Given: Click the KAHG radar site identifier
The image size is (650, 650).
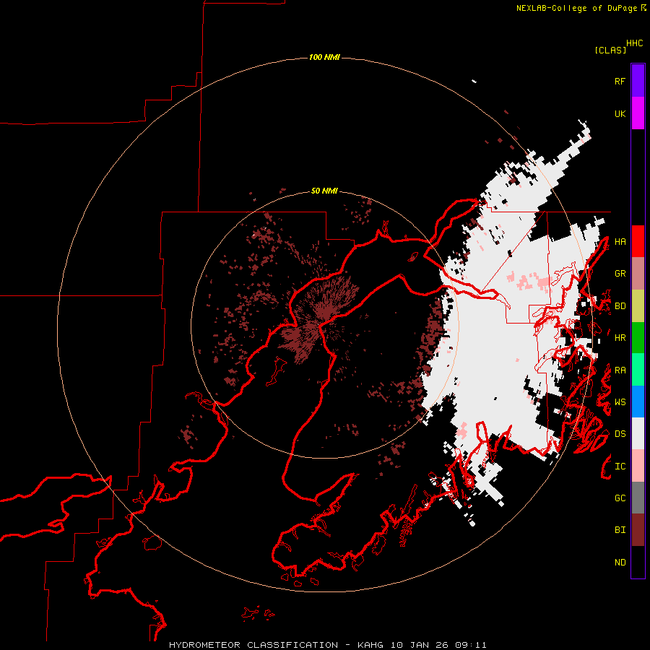Looking at the screenshot, I should pyautogui.click(x=370, y=645).
